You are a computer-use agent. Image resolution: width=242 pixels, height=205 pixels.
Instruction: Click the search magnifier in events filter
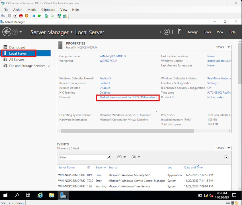click(108, 157)
